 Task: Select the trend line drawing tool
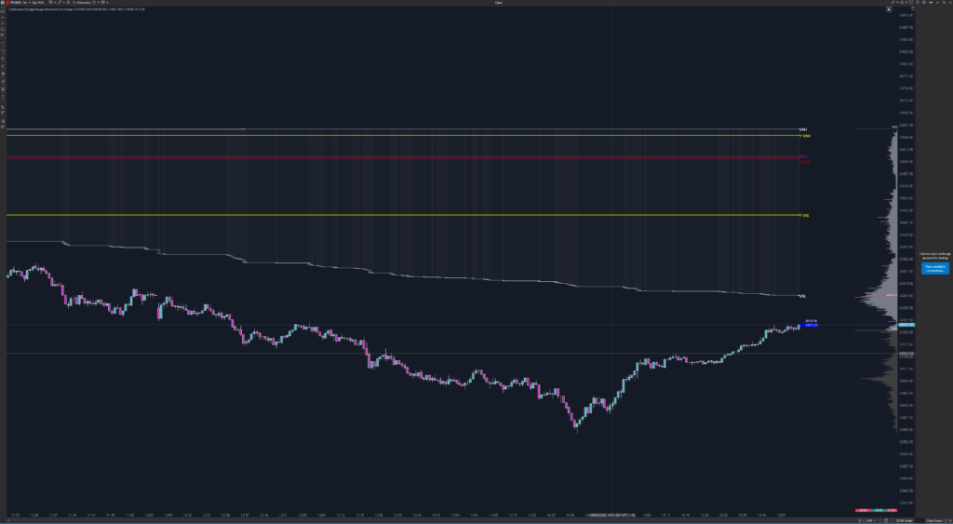tap(3, 23)
